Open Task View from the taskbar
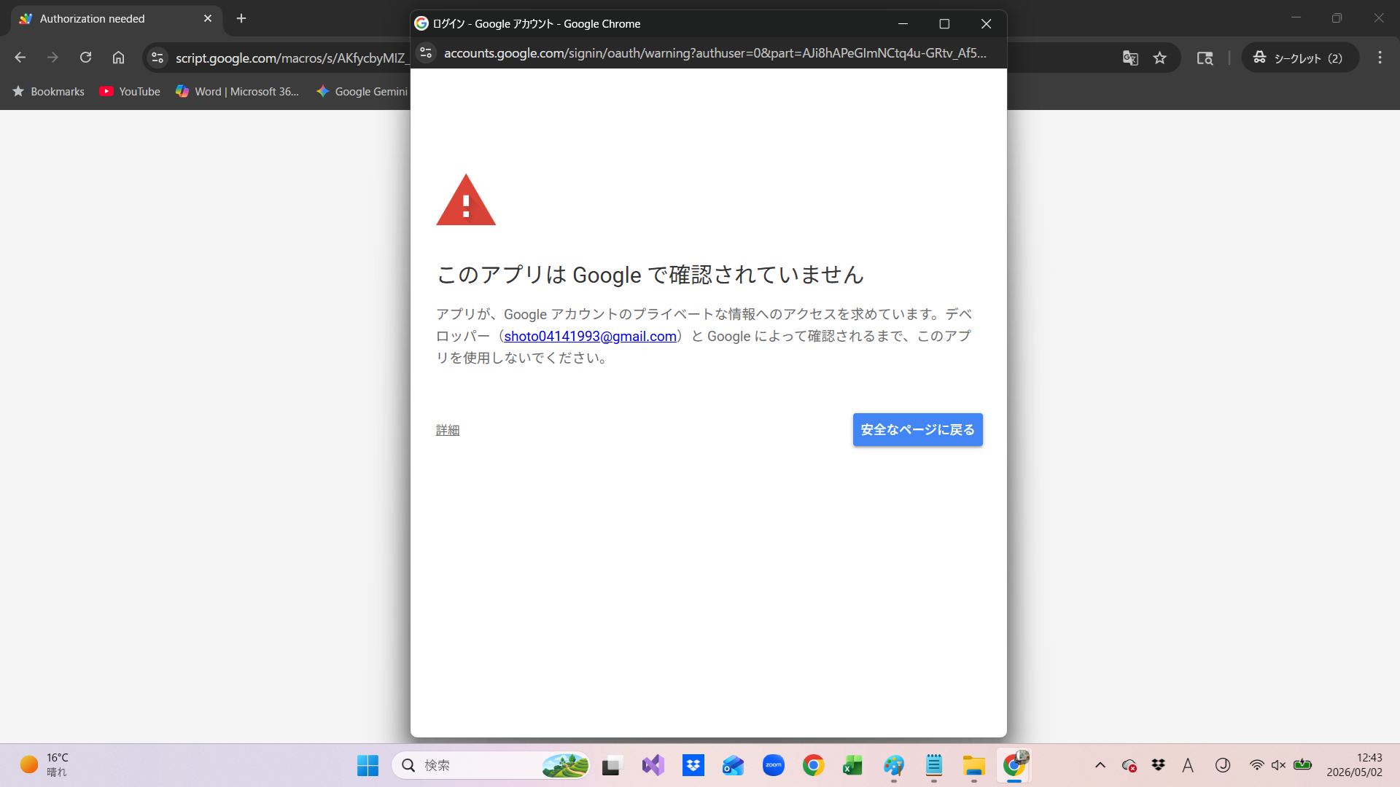 611,765
